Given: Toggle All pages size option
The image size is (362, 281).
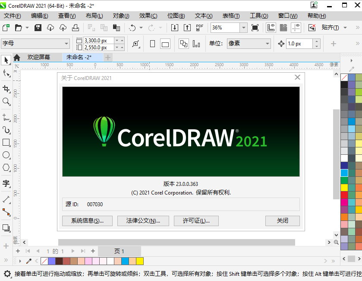Looking at the screenshot, I should pyautogui.click(x=184, y=44).
